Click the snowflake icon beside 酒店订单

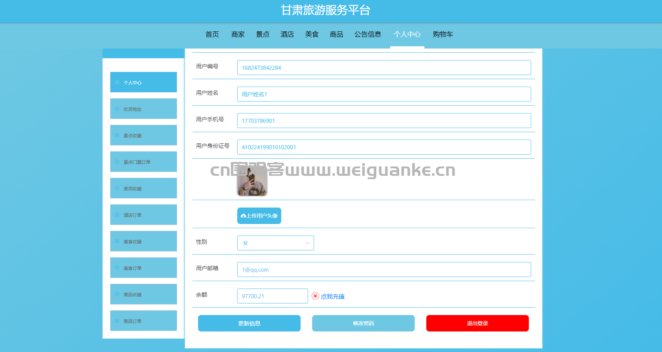point(117,215)
